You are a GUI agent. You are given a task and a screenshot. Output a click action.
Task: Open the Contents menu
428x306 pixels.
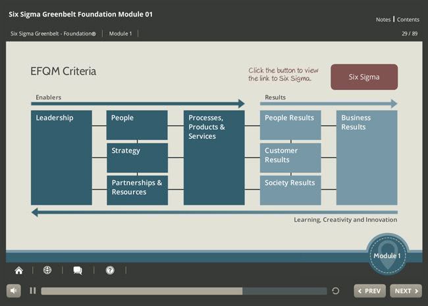408,20
